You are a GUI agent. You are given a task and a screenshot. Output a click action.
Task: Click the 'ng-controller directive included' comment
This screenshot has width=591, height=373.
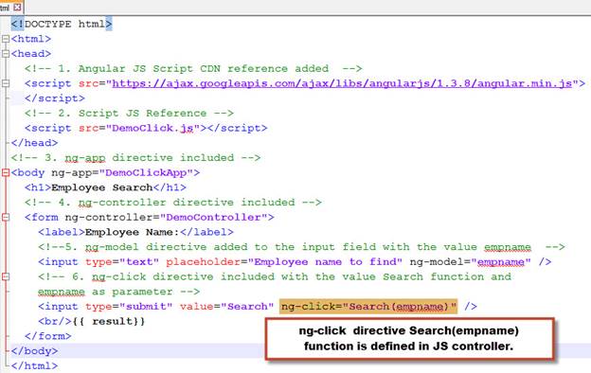(173, 203)
